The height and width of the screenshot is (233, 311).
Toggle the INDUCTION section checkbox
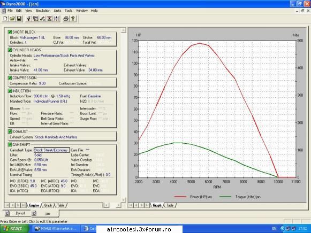pyautogui.click(x=10, y=91)
